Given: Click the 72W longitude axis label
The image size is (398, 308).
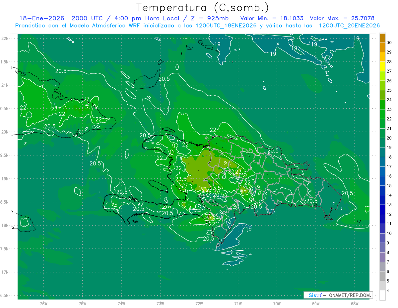Looking at the screenshot, I should (x=199, y=303).
